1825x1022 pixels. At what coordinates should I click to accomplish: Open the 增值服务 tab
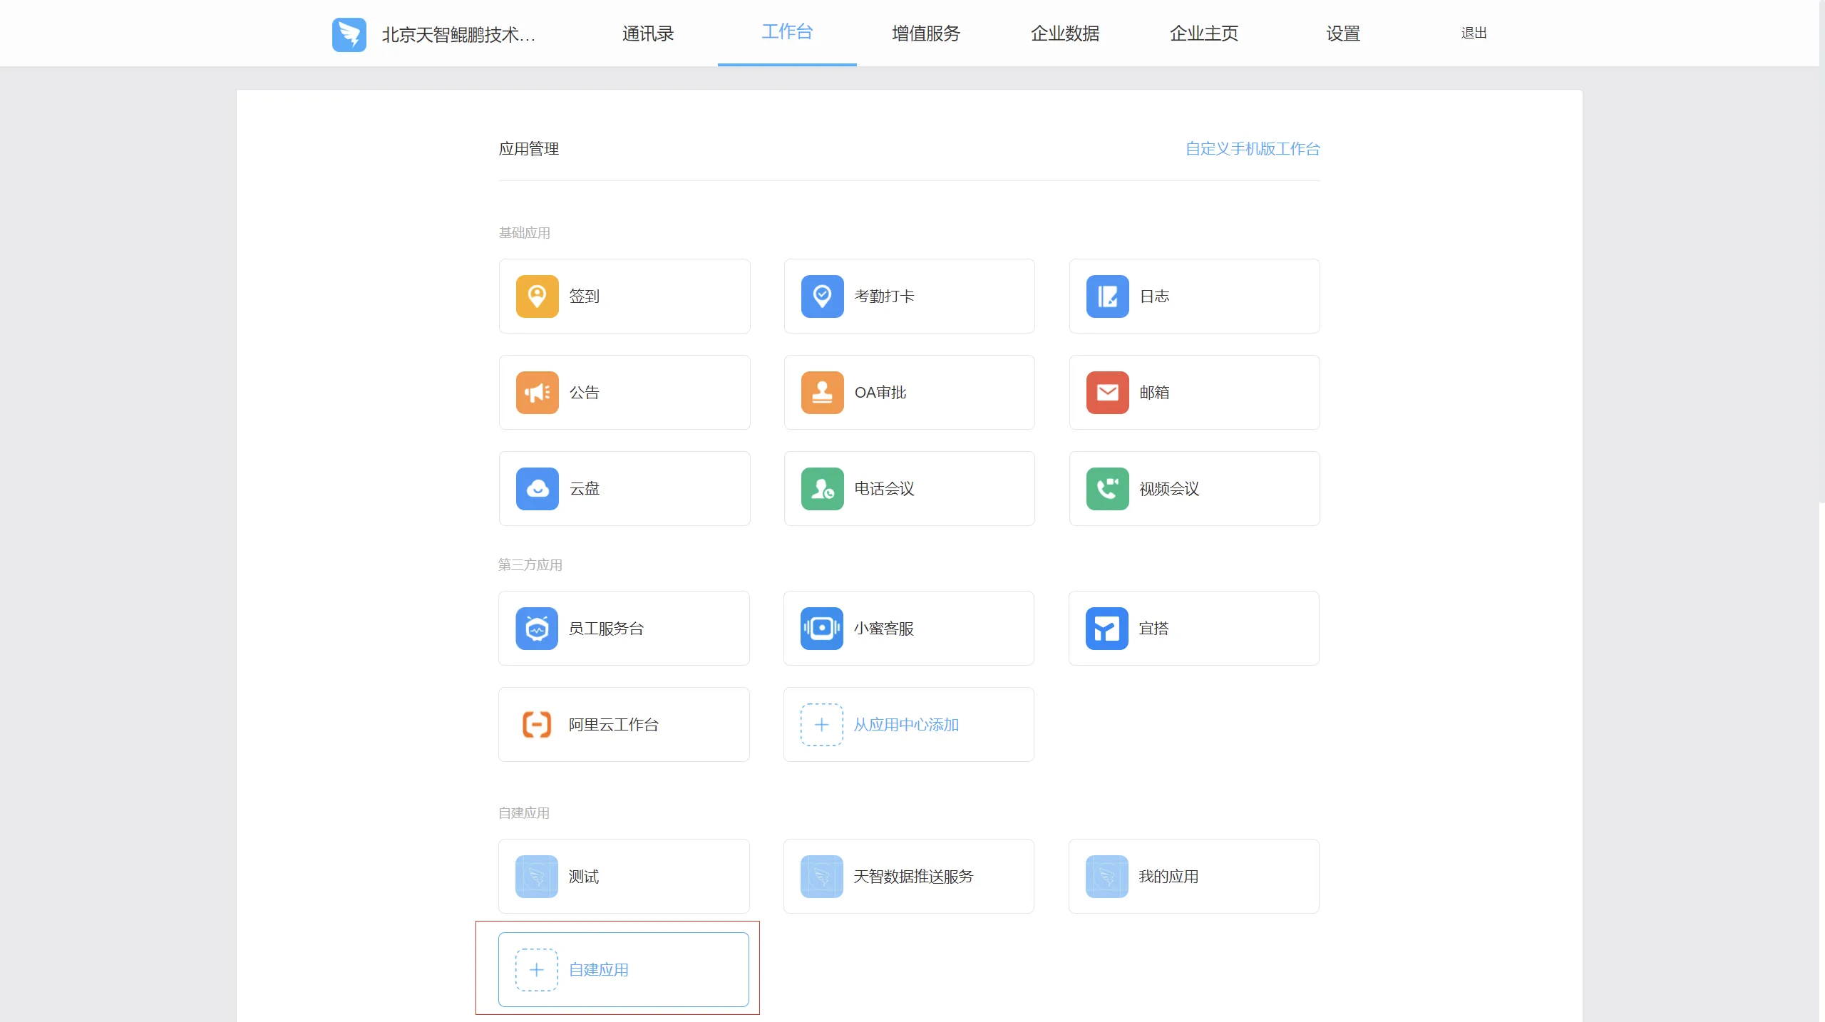pos(926,33)
